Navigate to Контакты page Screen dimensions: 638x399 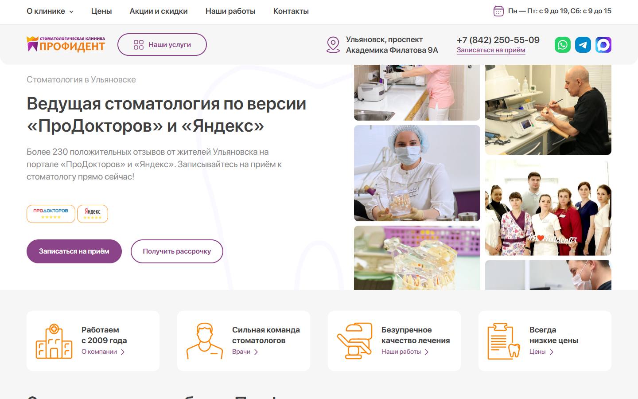[291, 11]
